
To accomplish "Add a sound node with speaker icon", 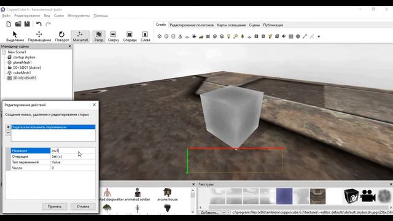I will 284,37.
